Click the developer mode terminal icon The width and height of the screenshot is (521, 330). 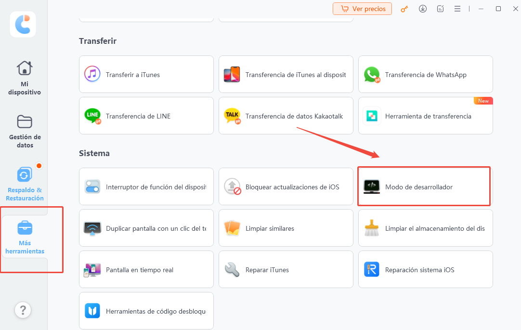(x=372, y=186)
